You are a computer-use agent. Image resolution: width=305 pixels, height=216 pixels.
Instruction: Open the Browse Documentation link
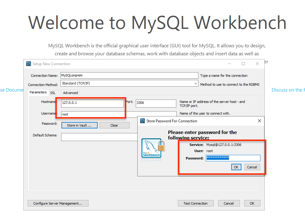pos(12,90)
